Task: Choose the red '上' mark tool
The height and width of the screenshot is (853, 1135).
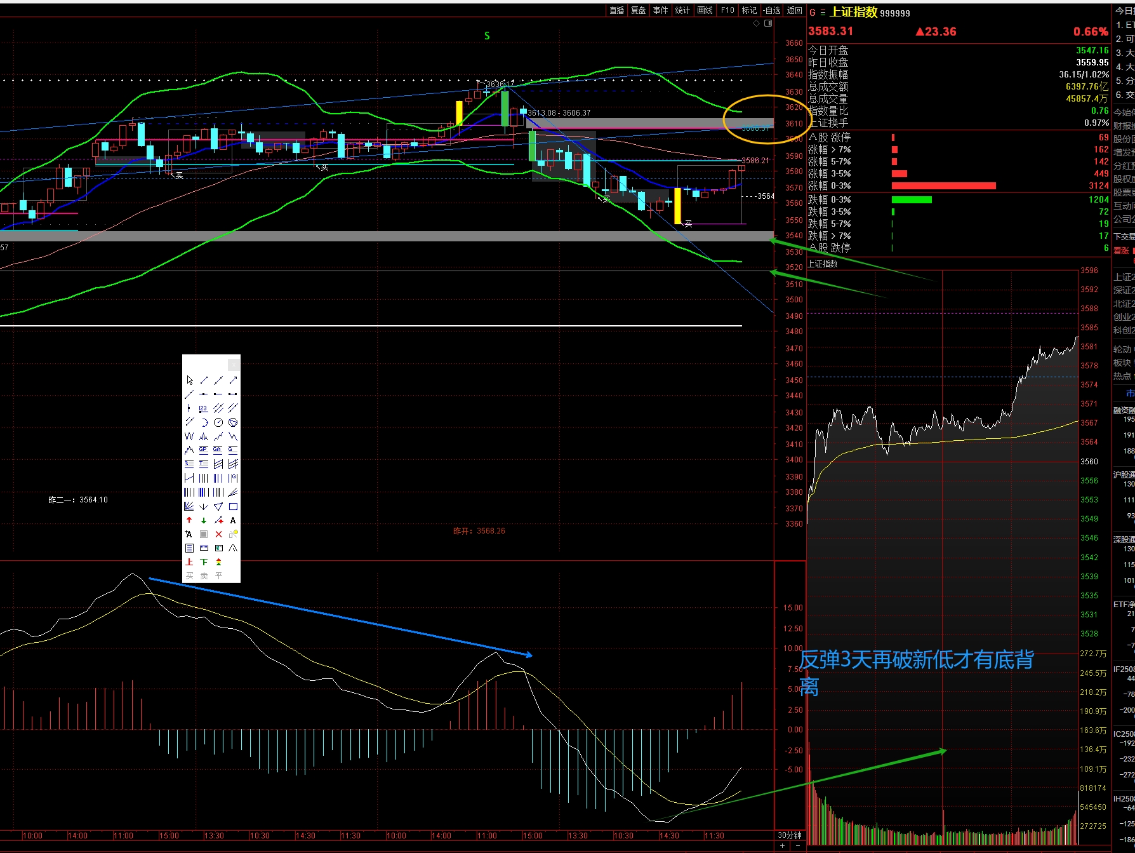Action: (x=189, y=562)
